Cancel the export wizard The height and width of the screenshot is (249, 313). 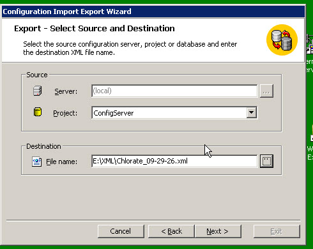pos(121,231)
